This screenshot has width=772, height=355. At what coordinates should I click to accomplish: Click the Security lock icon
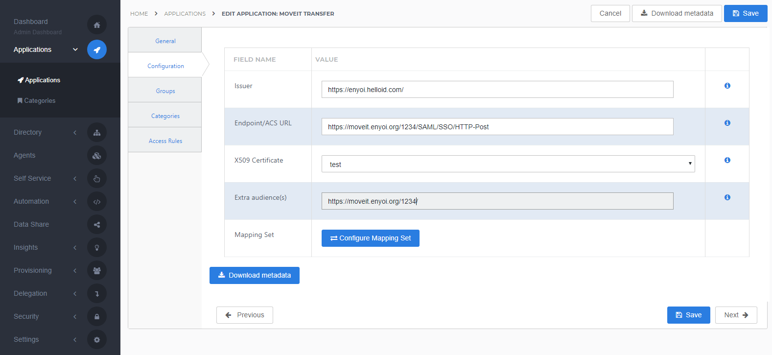[97, 316]
